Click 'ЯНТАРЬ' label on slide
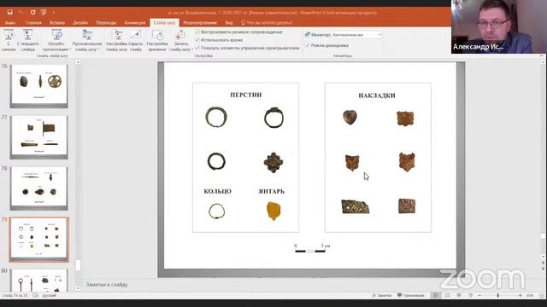 [x=272, y=191]
